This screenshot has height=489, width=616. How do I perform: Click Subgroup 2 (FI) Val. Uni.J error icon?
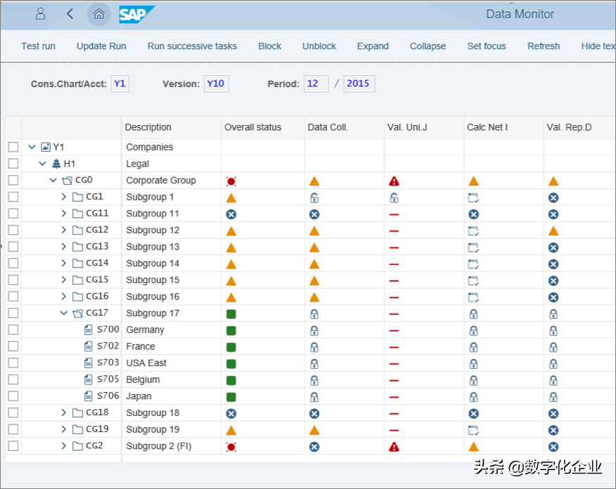coord(394,446)
